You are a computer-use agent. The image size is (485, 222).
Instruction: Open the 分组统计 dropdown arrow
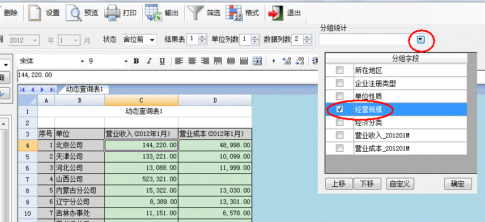click(x=421, y=40)
